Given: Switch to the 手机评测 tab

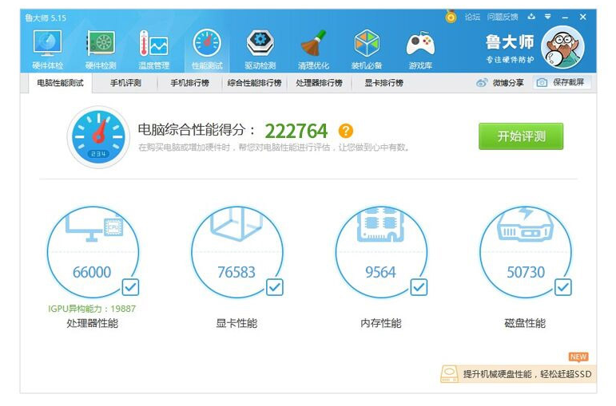Looking at the screenshot, I should click(125, 83).
